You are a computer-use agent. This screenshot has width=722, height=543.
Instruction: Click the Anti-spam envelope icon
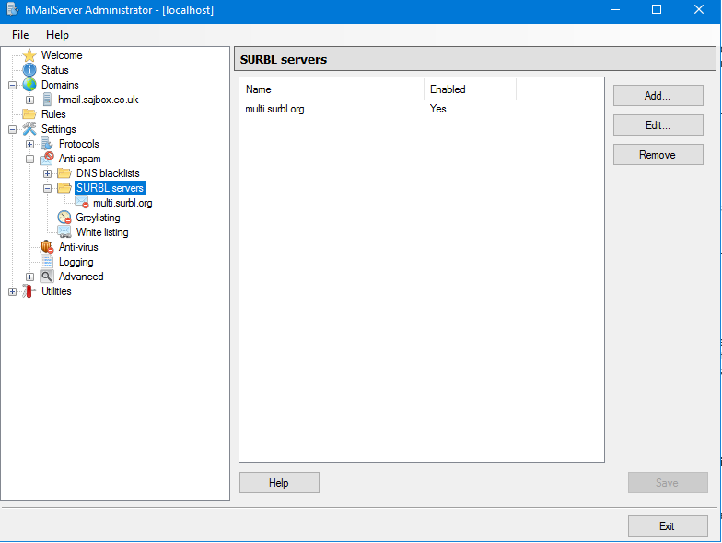point(46,159)
